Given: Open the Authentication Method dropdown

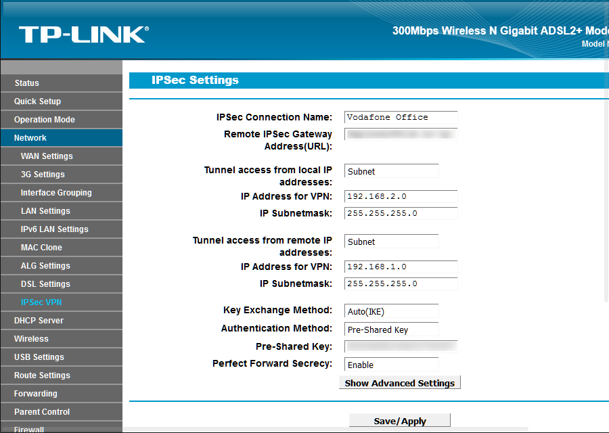Looking at the screenshot, I should point(392,329).
